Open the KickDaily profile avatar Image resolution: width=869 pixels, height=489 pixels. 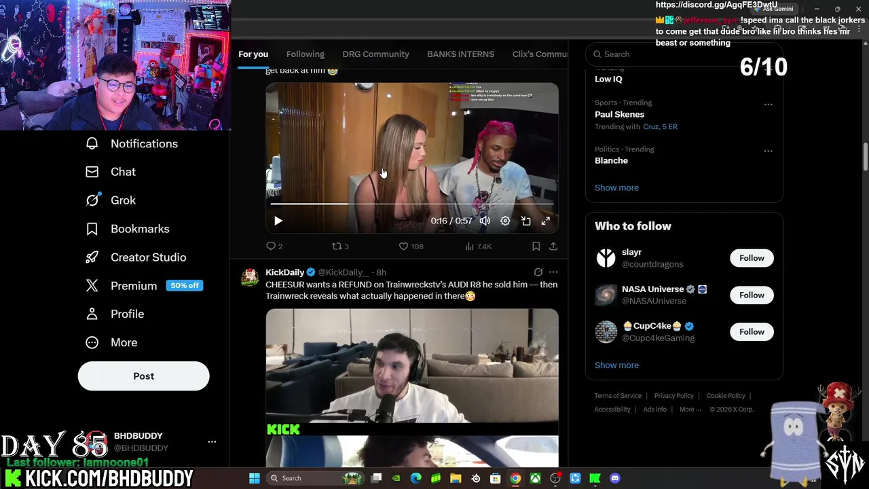point(250,277)
